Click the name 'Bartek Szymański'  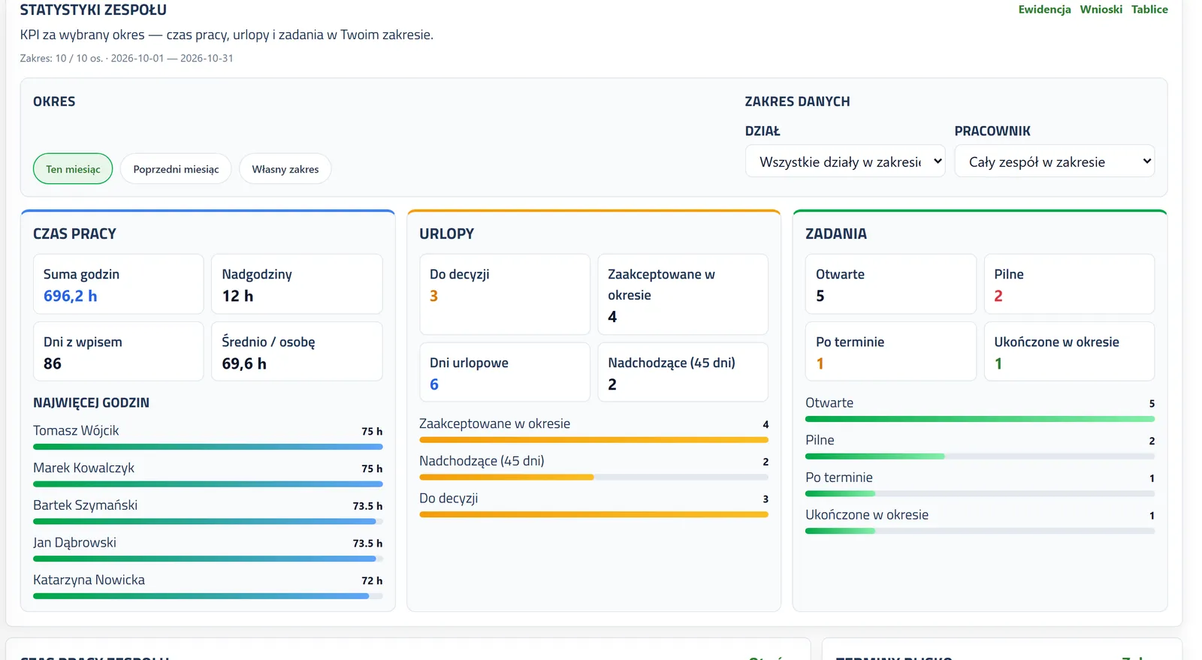(85, 505)
